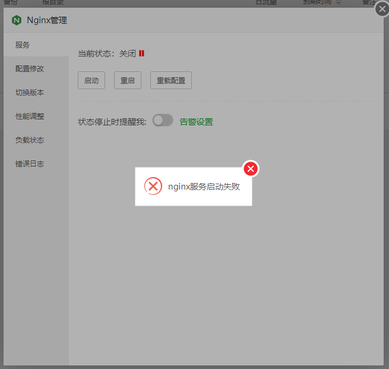389x369 pixels.
Task: Click the red pause status indicator
Action: [x=141, y=53]
